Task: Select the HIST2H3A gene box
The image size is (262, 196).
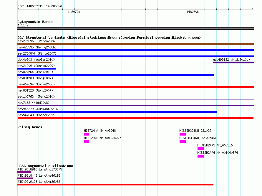Action: tap(183, 141)
